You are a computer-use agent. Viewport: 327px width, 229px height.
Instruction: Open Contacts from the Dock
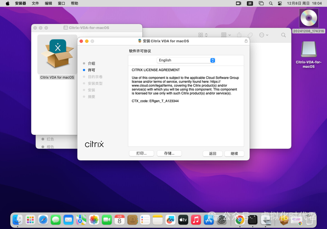(132, 220)
